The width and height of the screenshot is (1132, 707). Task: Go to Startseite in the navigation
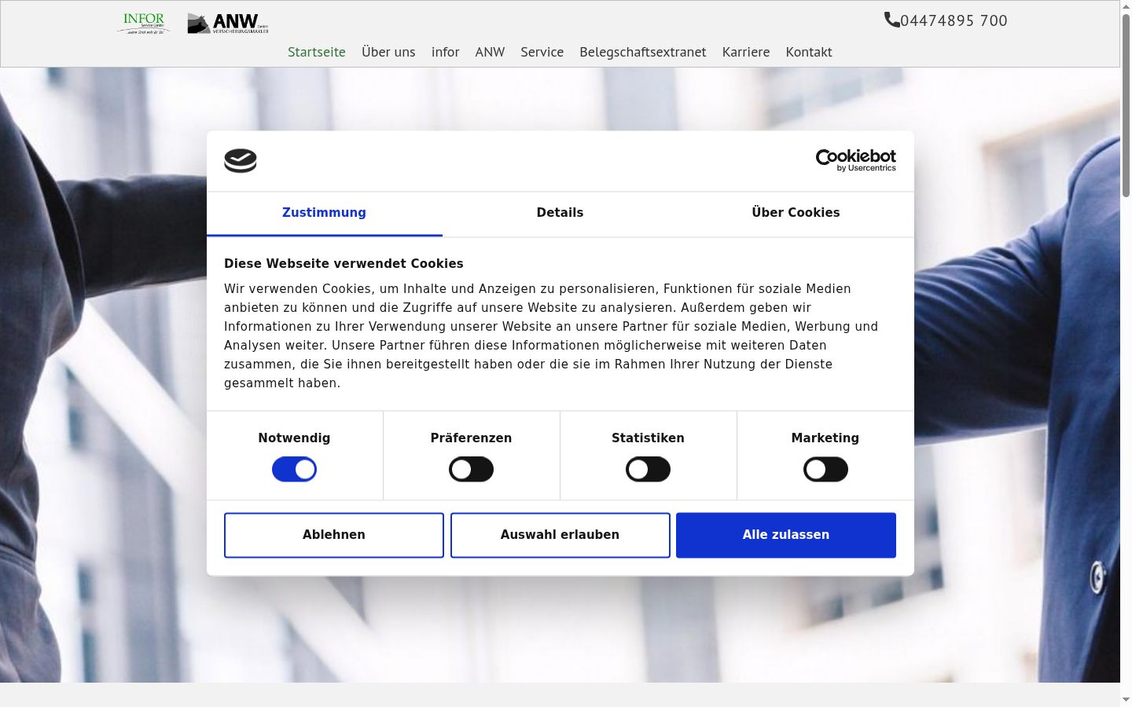[317, 52]
